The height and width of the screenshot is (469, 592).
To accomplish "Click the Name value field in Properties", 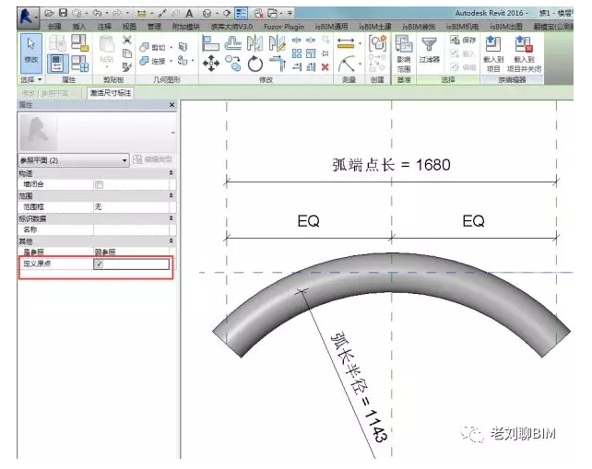I will click(x=131, y=229).
